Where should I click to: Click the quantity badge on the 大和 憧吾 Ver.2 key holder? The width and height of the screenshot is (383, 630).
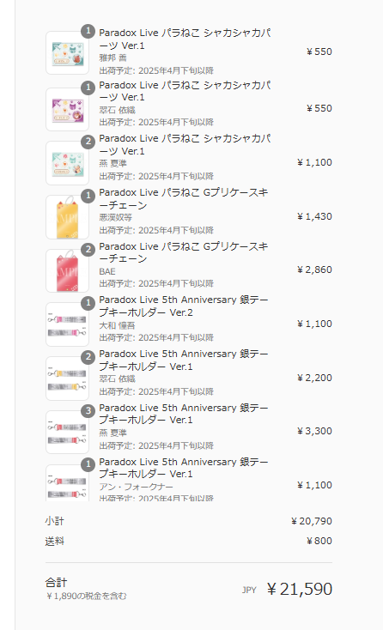[x=88, y=303]
